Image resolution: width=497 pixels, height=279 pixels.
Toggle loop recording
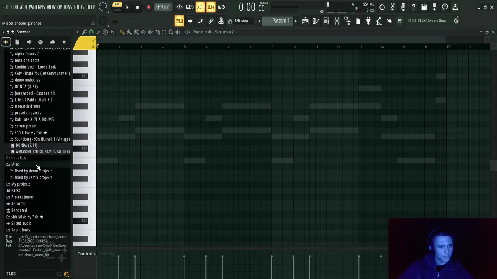click(x=221, y=7)
